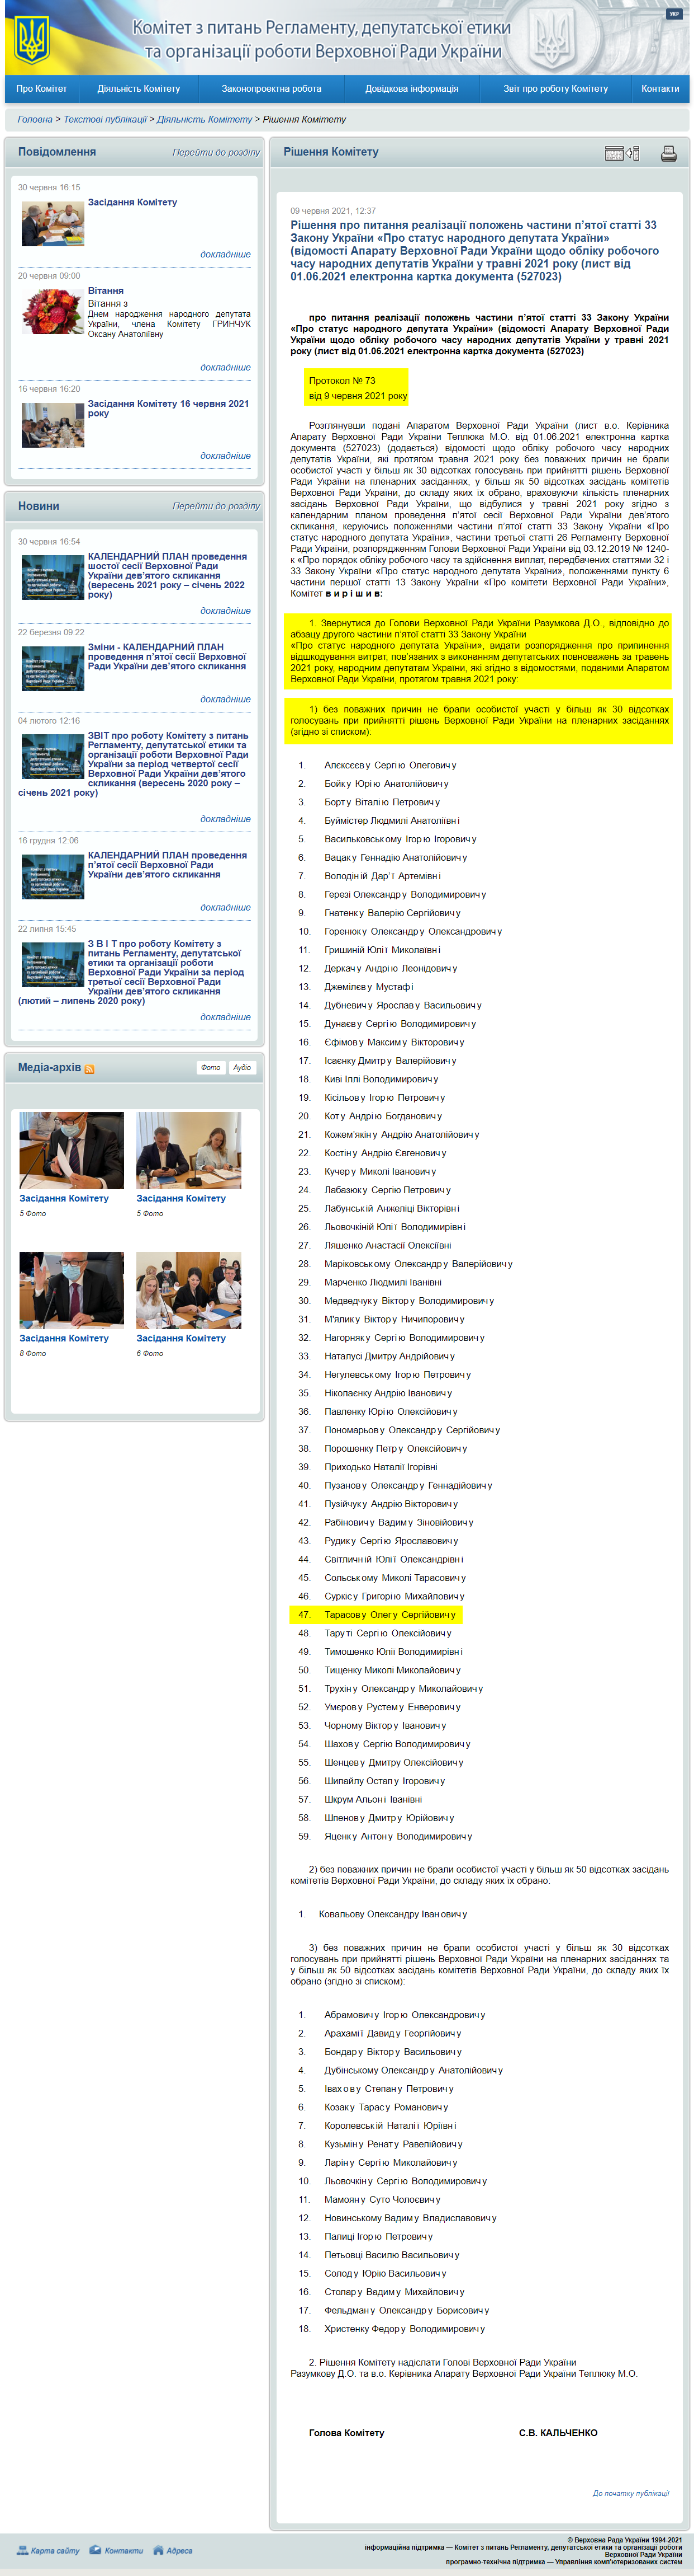694x2576 pixels.
Task: Select the Аудіо button in Медіа-архів
Action: [243, 1068]
